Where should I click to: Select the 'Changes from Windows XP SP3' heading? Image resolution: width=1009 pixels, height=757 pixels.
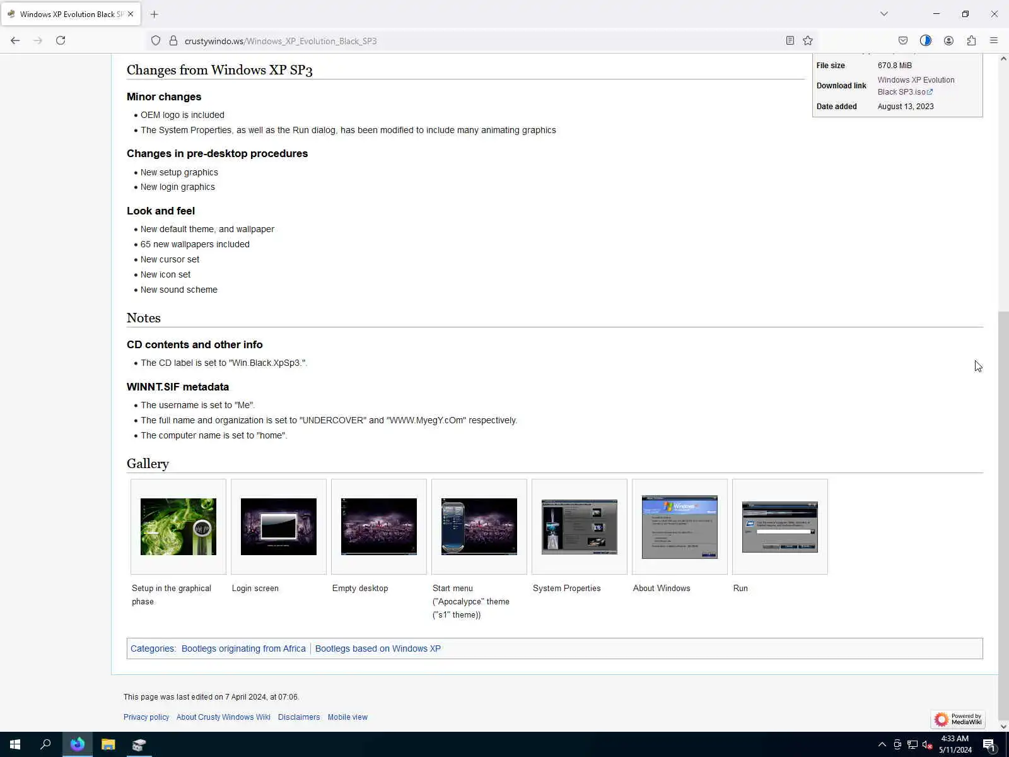pos(219,69)
